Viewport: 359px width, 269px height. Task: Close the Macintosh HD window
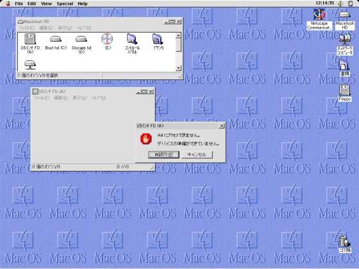[179, 22]
